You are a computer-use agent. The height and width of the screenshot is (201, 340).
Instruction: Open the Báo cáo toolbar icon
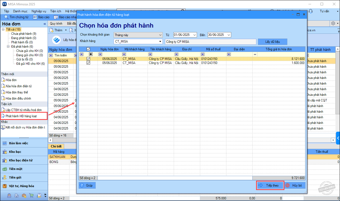(x=35, y=17)
